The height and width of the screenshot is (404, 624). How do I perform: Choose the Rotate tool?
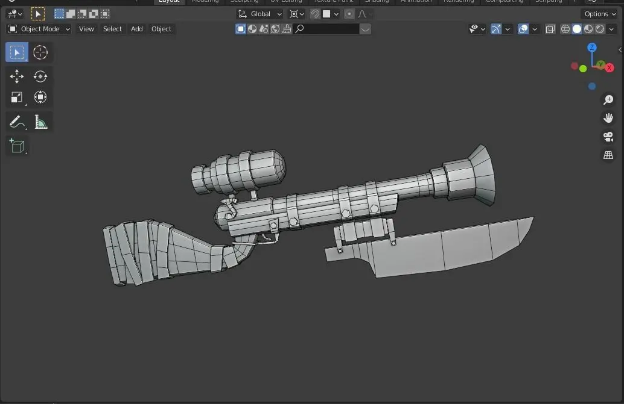pyautogui.click(x=40, y=76)
